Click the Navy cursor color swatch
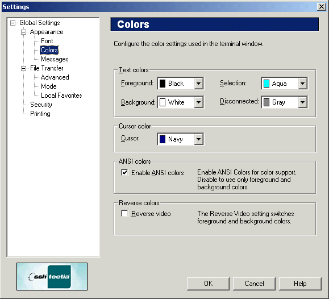 coord(163,139)
